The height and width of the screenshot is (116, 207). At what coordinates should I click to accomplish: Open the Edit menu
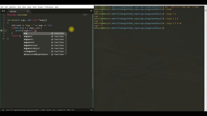[6, 7]
